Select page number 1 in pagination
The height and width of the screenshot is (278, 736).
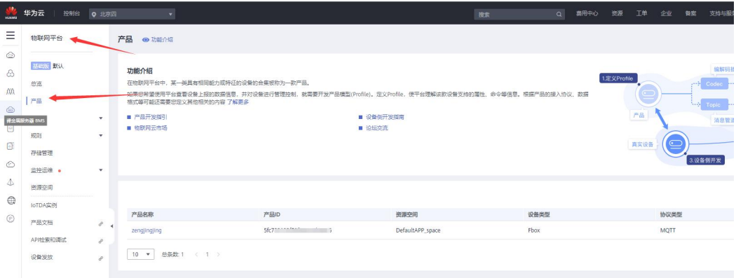tap(207, 254)
